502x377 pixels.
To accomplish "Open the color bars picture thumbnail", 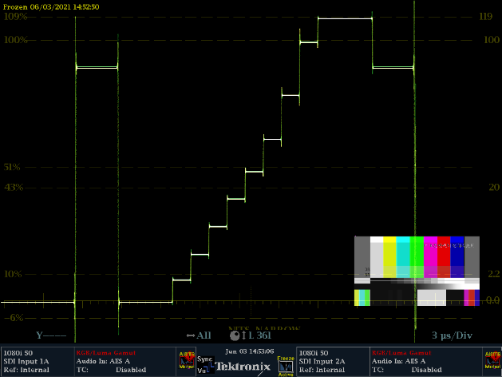I will pyautogui.click(x=417, y=271).
